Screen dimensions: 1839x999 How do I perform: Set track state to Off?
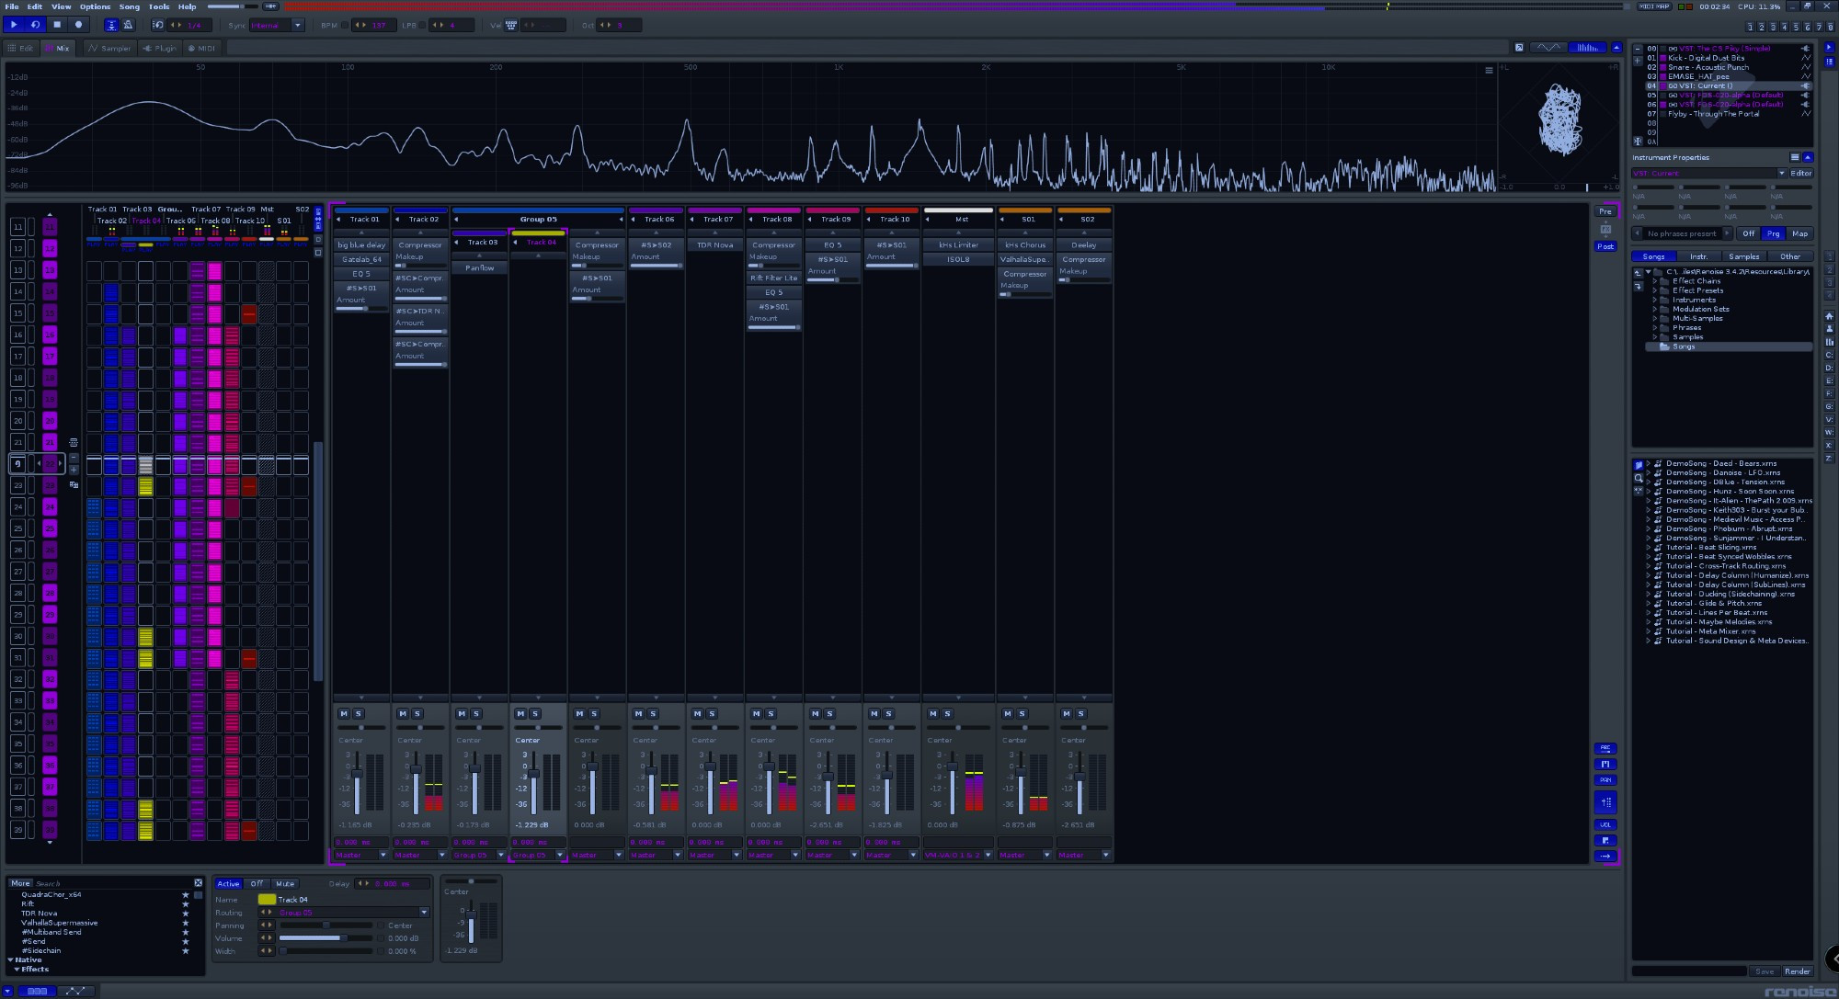click(257, 883)
